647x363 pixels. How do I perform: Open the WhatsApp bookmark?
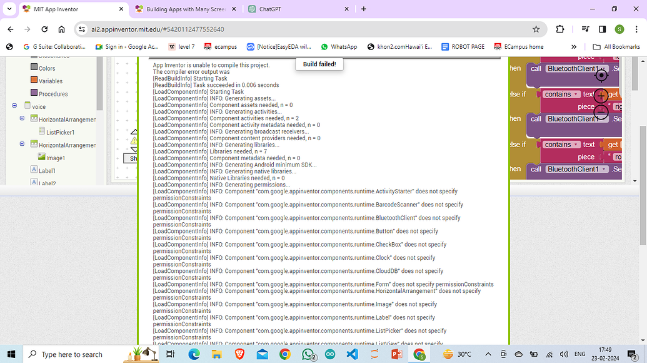click(x=339, y=47)
